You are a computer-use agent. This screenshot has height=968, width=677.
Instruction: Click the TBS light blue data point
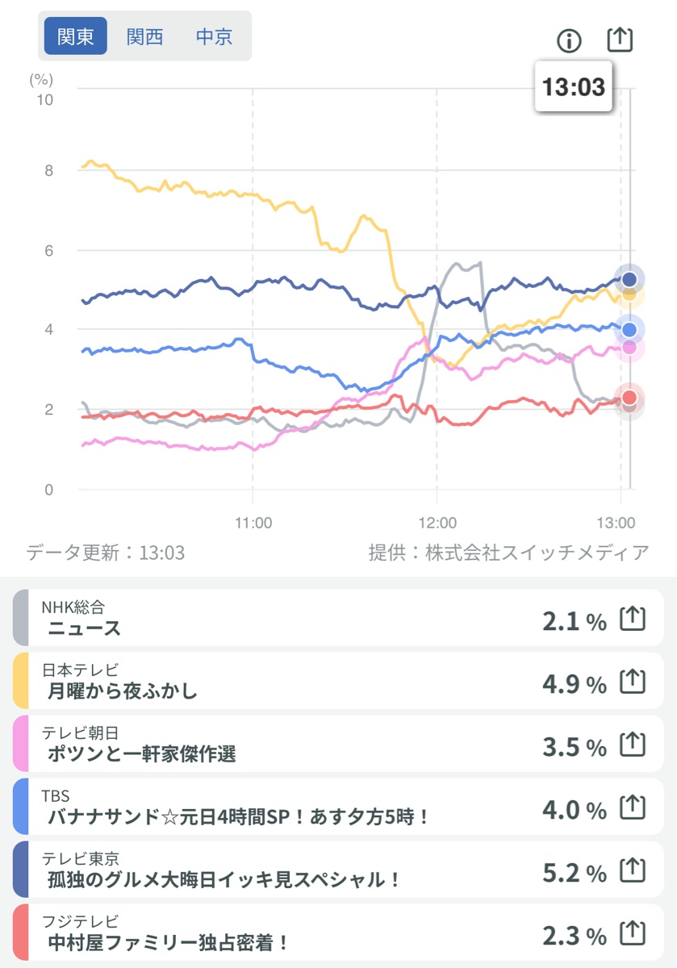point(629,329)
